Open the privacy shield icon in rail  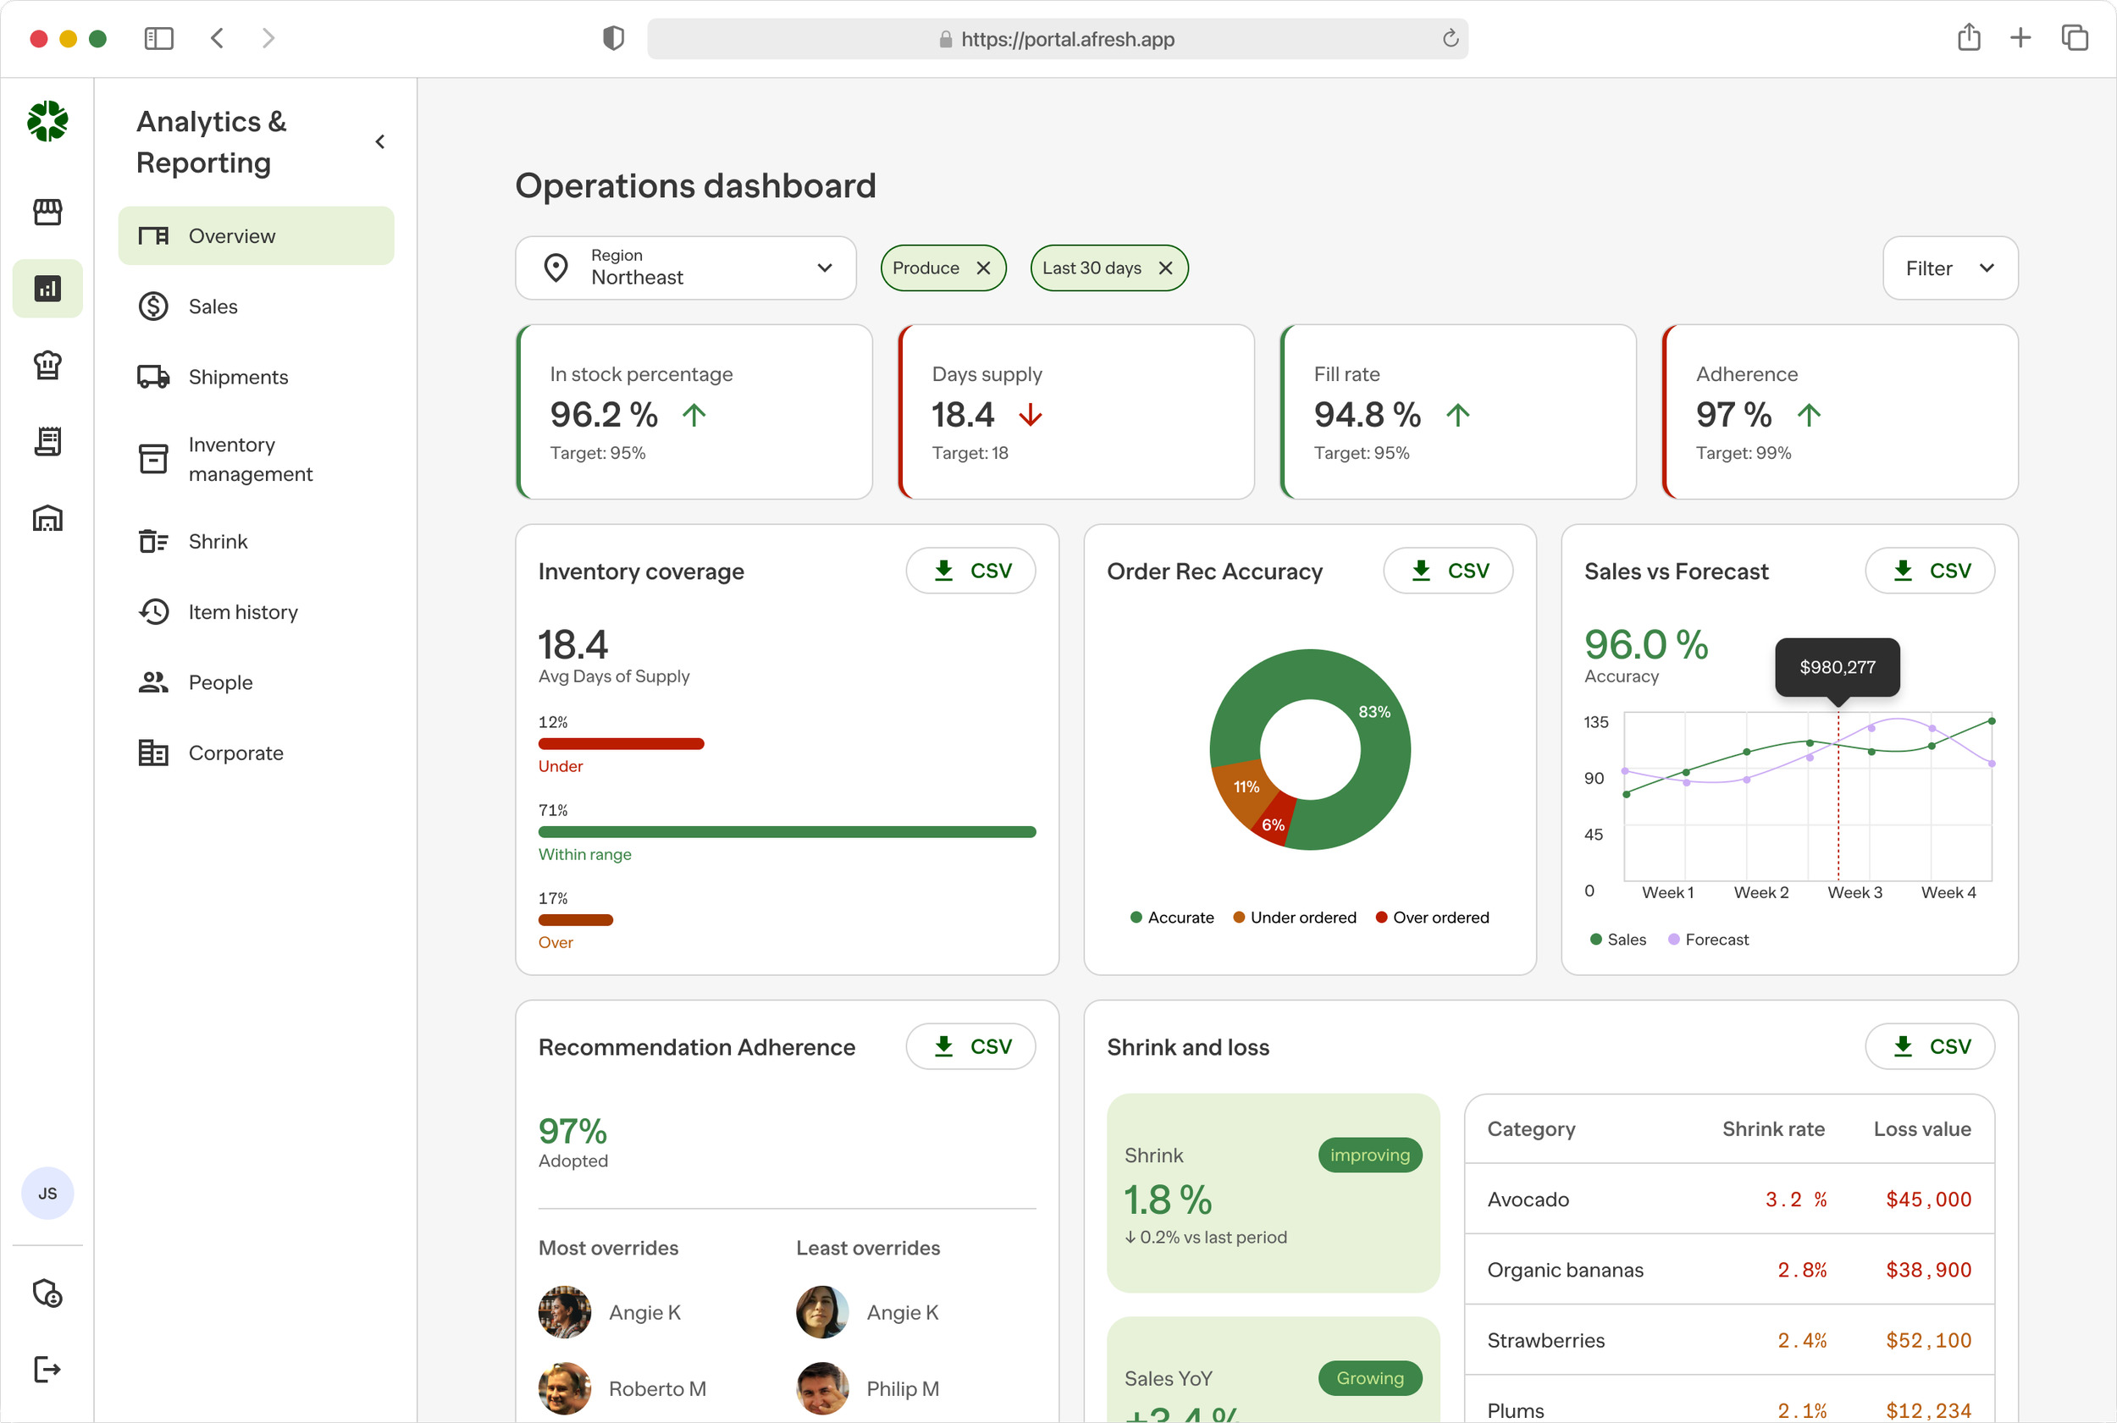[47, 1293]
